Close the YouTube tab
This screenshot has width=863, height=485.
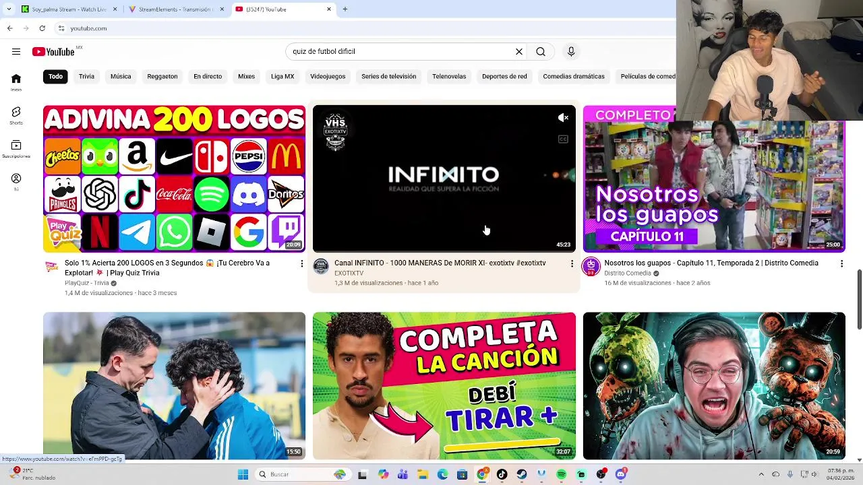(329, 9)
